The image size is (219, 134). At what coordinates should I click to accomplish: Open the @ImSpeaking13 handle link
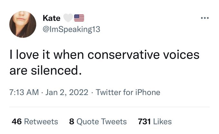point(71,29)
